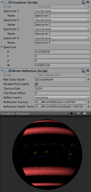This screenshot has width=91, height=192.
Task: Select the __MirrorReflectionDepth-428700 texture field
Action: click(60, 107)
